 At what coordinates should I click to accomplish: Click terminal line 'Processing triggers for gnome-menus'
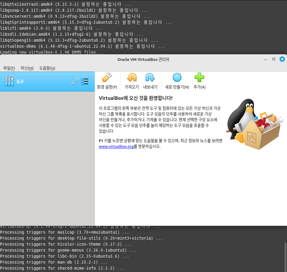pyautogui.click(x=68, y=250)
